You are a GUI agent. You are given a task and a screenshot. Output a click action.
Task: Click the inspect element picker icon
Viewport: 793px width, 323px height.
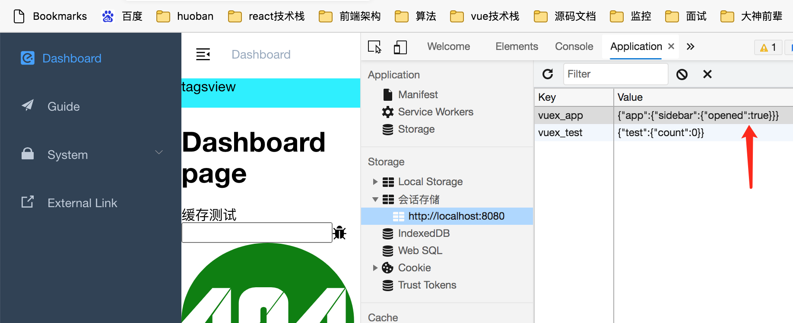374,47
